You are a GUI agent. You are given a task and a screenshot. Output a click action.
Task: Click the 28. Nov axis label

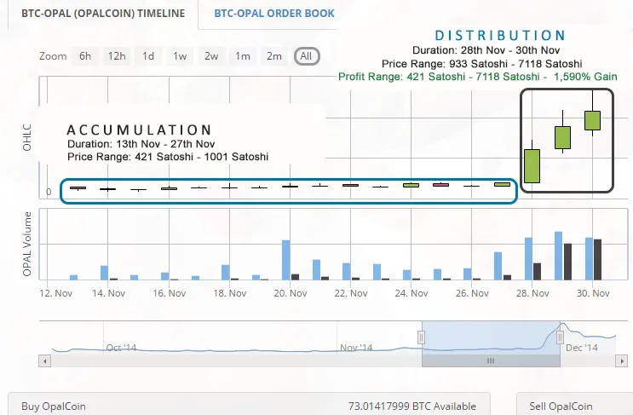(532, 293)
